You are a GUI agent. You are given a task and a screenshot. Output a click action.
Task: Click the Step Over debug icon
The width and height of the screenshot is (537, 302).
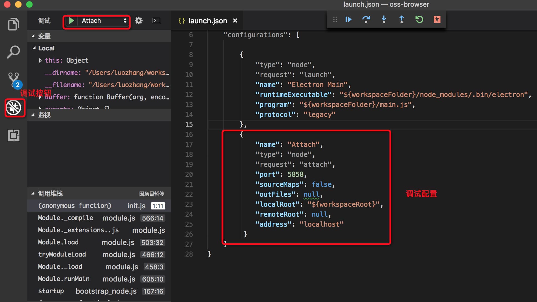tap(366, 19)
